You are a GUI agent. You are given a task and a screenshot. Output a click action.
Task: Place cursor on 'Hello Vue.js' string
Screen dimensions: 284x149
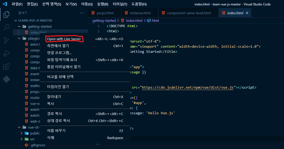(x=160, y=113)
